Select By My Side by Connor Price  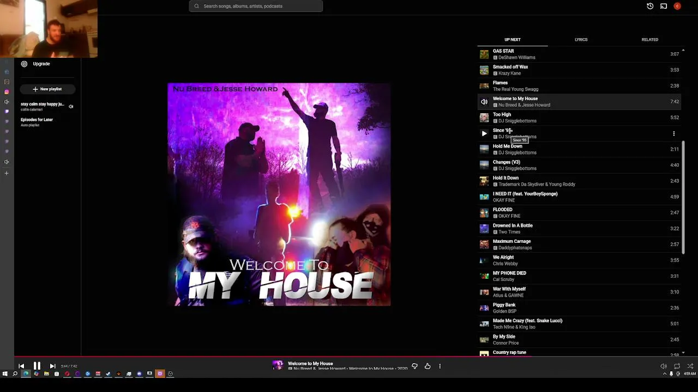[579, 339]
